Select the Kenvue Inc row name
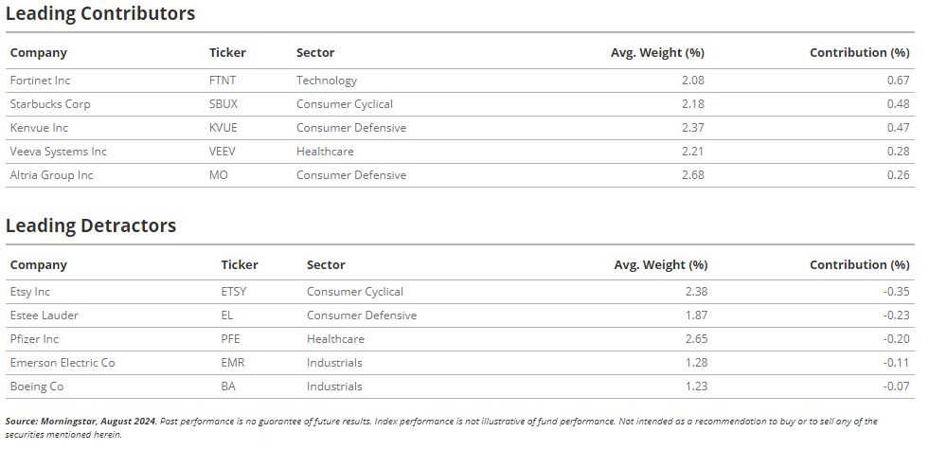Screen dimensions: 929x450 [x=39, y=128]
